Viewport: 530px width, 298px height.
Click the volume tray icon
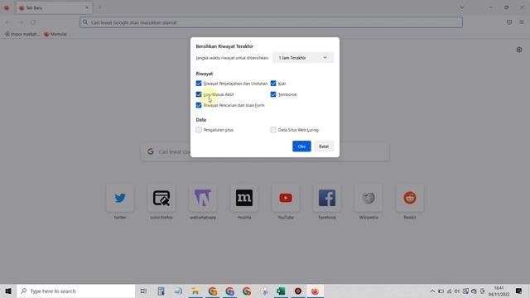coord(457,291)
